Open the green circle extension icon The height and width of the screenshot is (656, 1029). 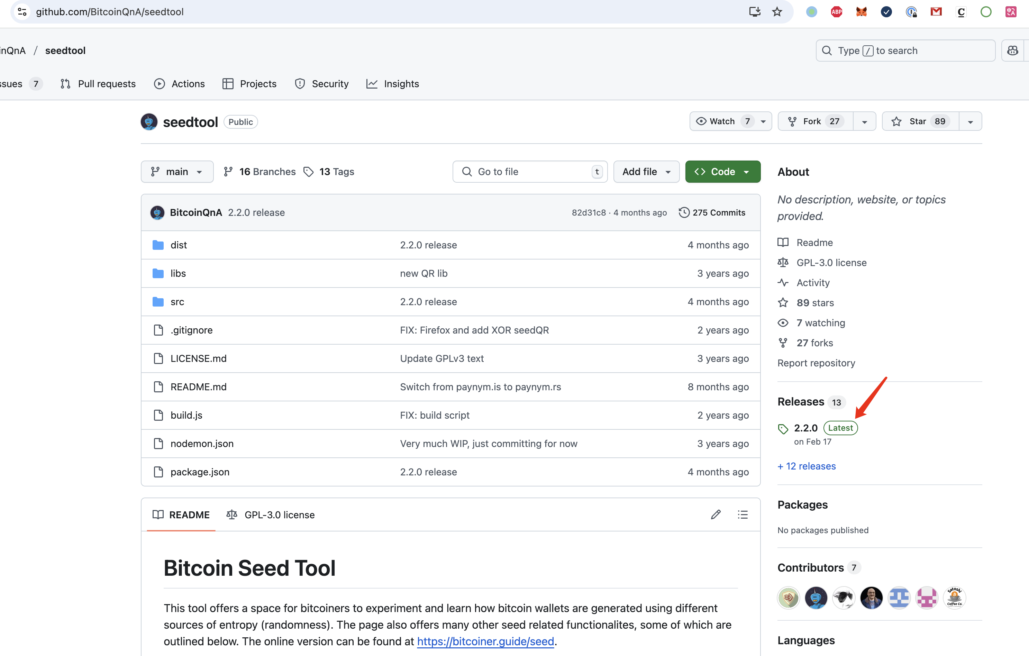point(986,12)
